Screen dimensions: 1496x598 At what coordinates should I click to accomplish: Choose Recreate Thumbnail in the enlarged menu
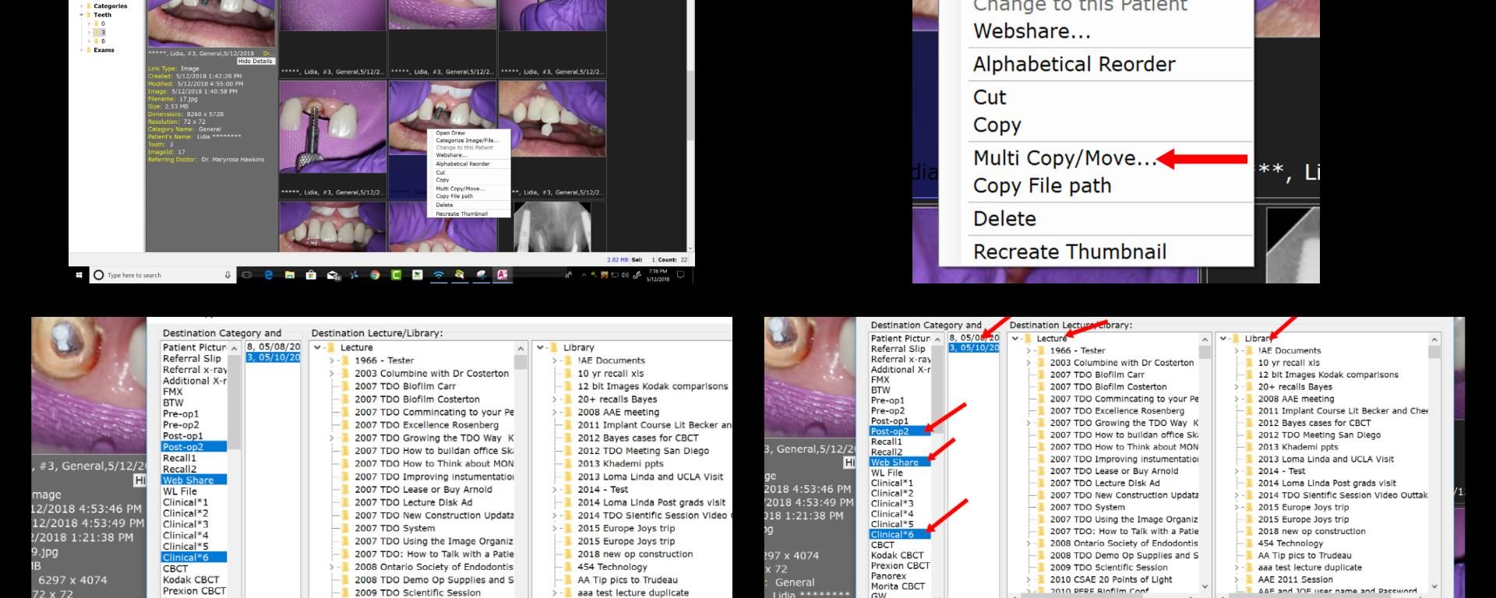pos(1070,252)
